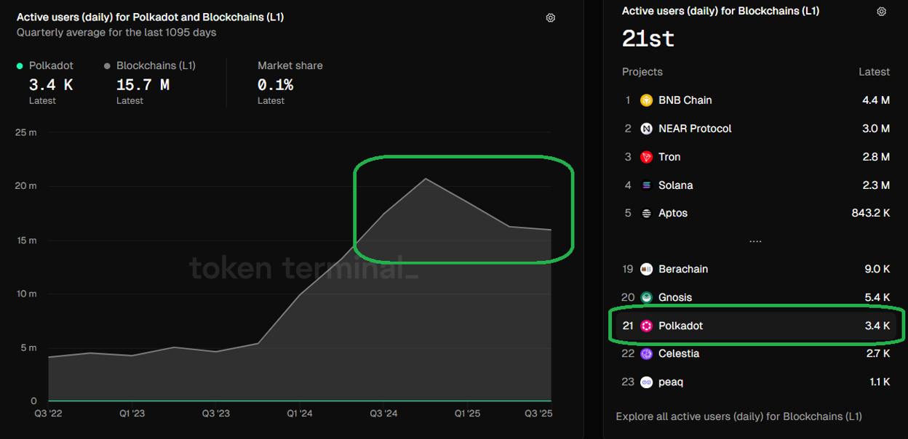Click the 2.3 M value for Solana

876,185
